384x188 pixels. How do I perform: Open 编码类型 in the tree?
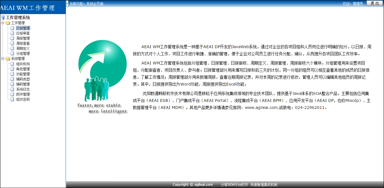point(23,79)
